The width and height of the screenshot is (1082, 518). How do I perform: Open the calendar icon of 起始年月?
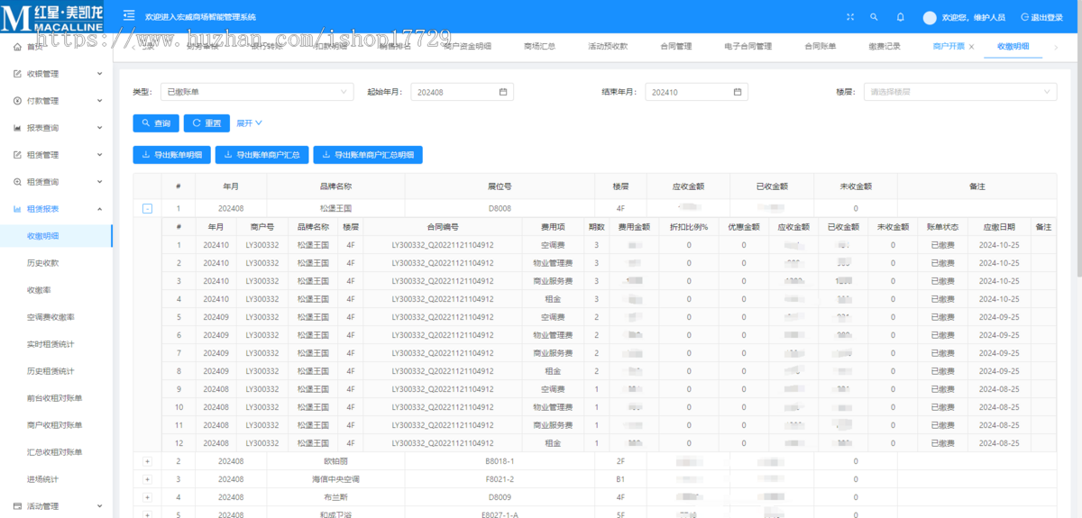pos(503,92)
